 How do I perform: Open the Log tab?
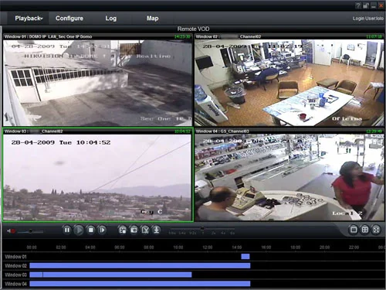(x=110, y=19)
